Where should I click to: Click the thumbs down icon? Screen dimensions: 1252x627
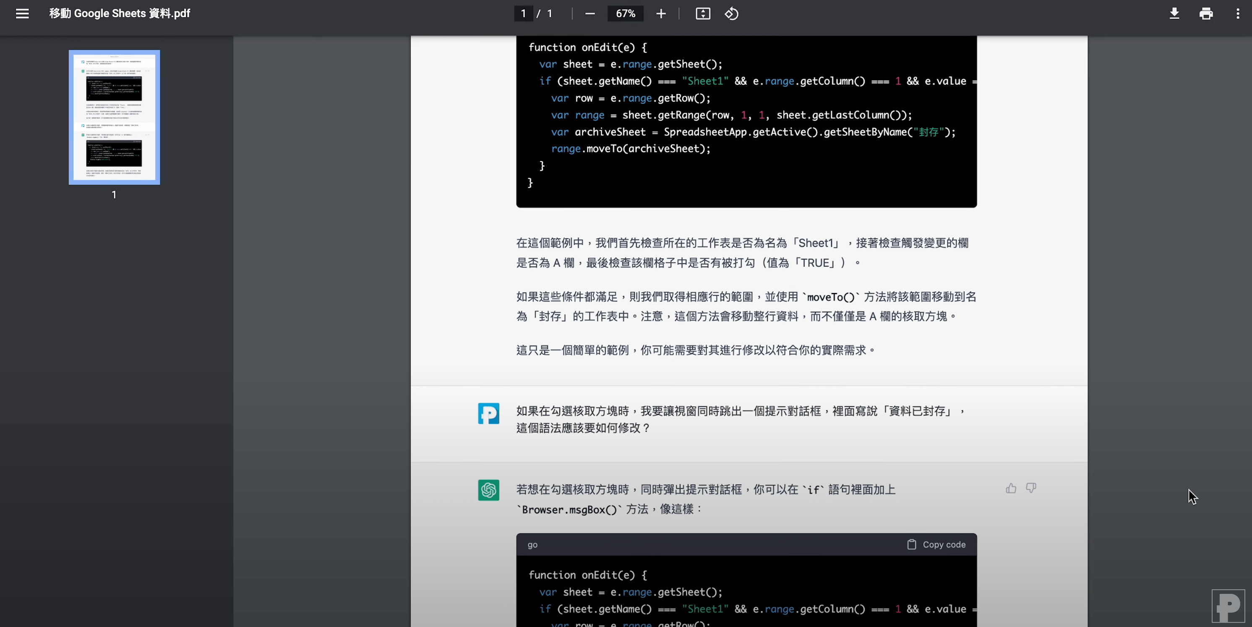(1031, 488)
